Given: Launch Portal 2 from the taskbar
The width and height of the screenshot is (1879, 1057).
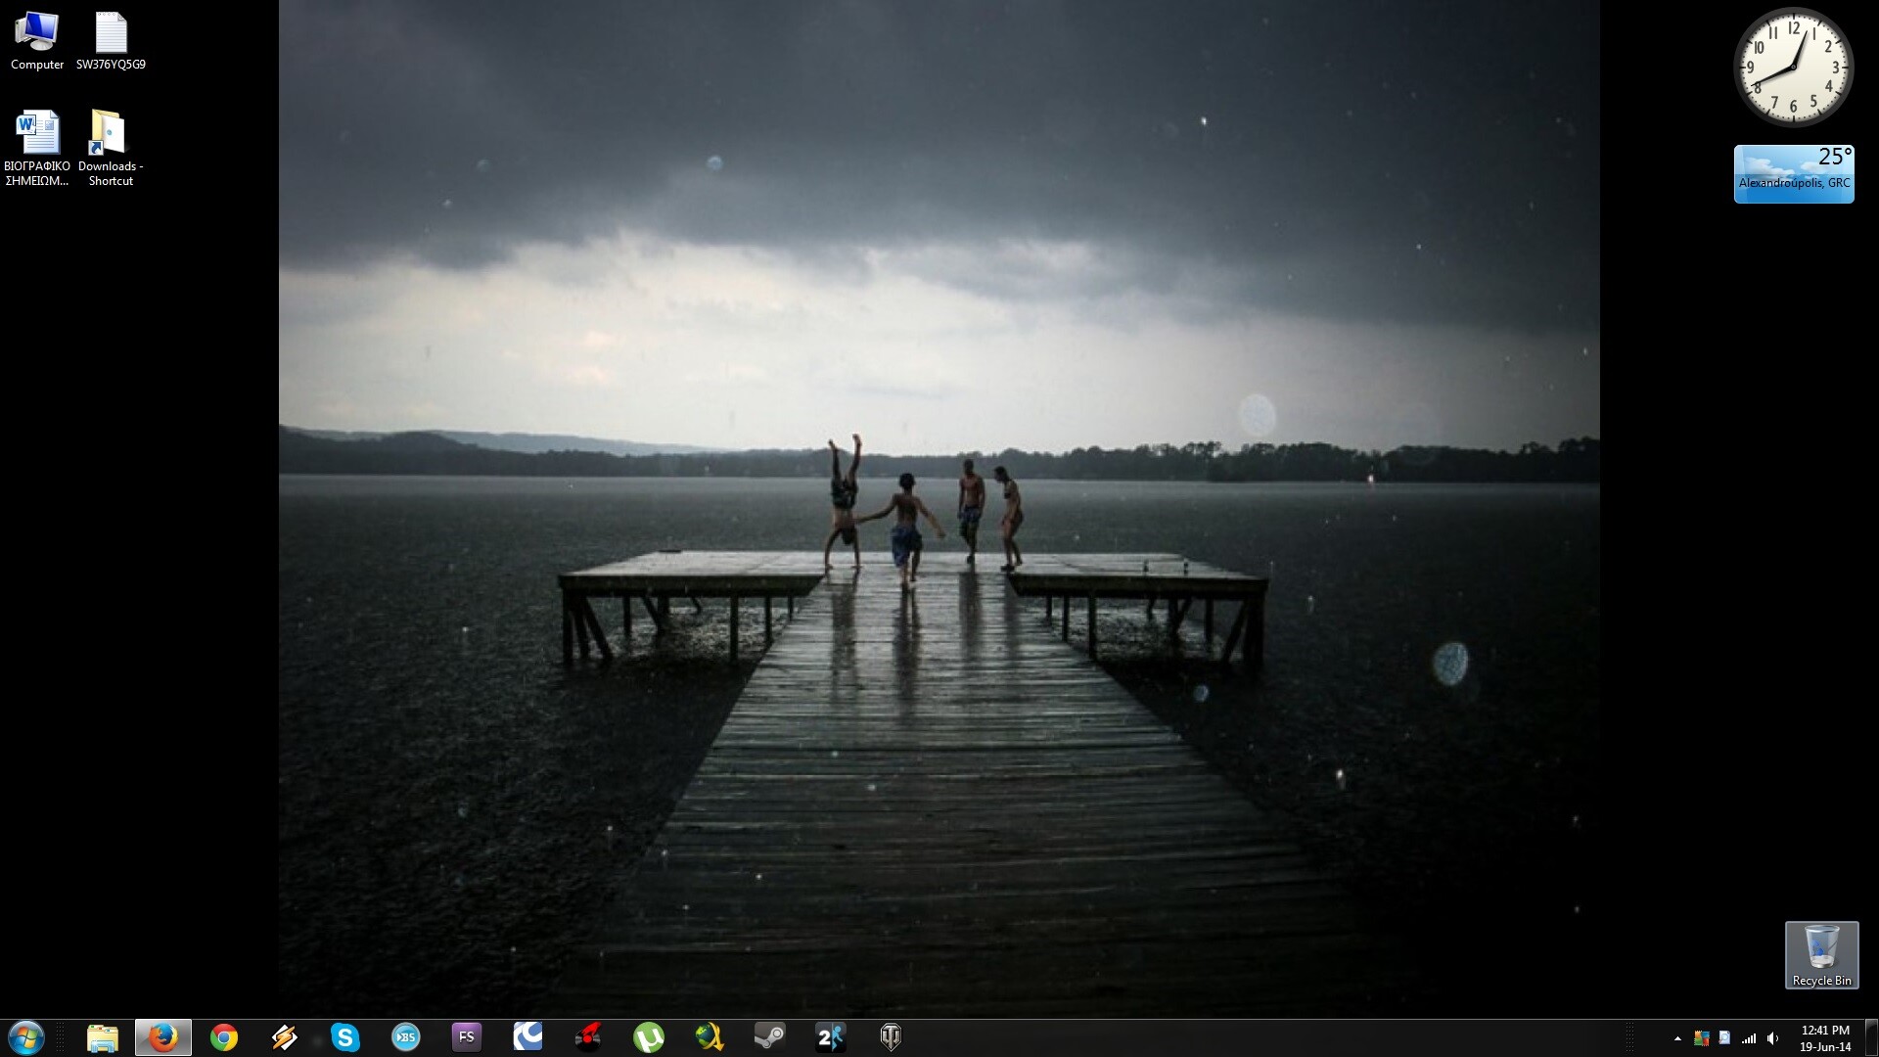Looking at the screenshot, I should (x=831, y=1037).
